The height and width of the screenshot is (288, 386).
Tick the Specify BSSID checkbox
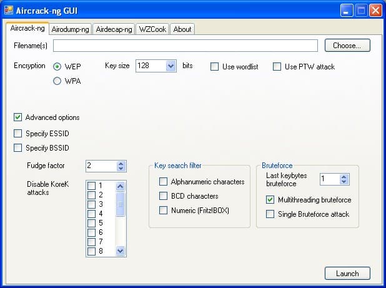[17, 147]
